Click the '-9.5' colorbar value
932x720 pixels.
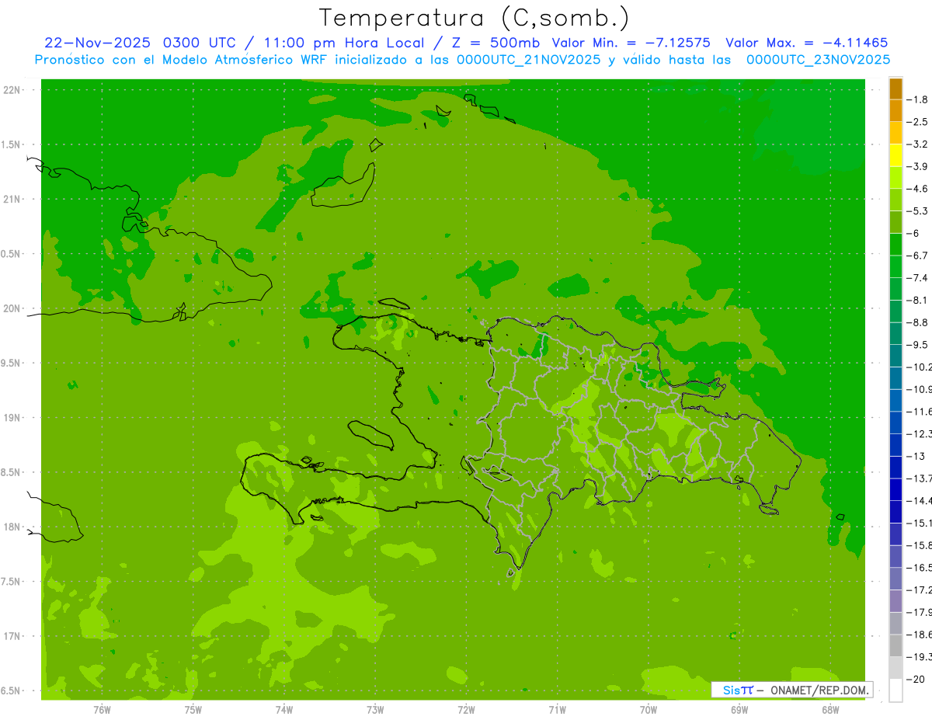coord(918,345)
